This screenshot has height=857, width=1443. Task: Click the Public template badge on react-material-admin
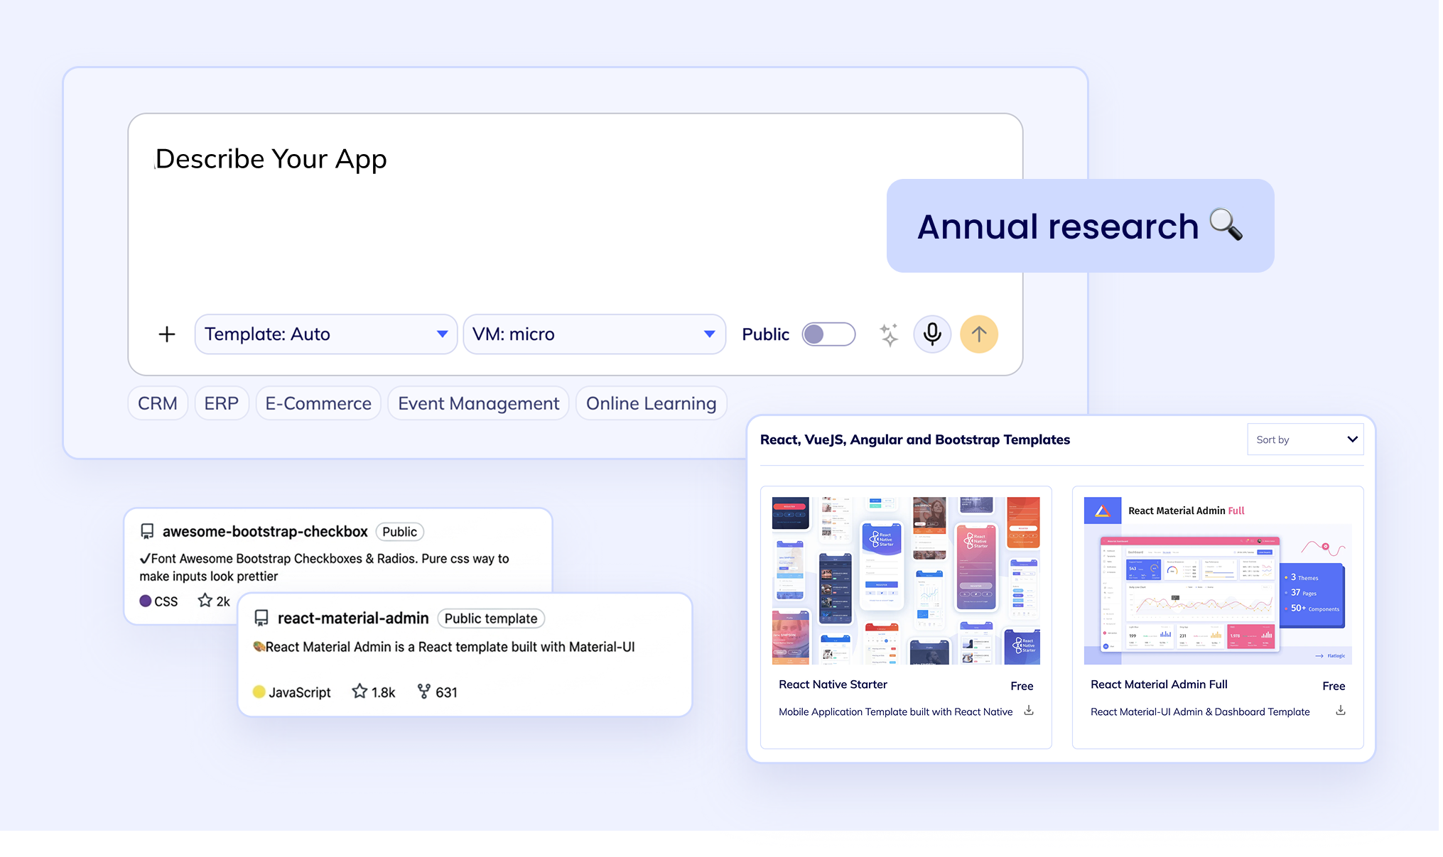click(490, 618)
